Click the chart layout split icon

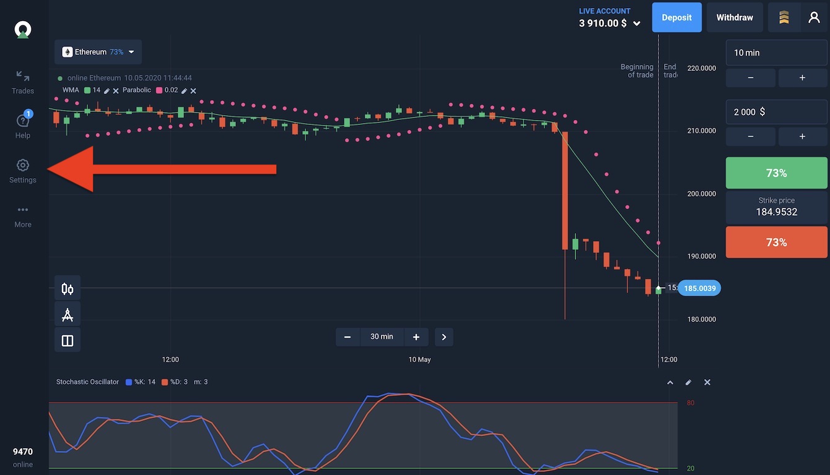point(68,341)
